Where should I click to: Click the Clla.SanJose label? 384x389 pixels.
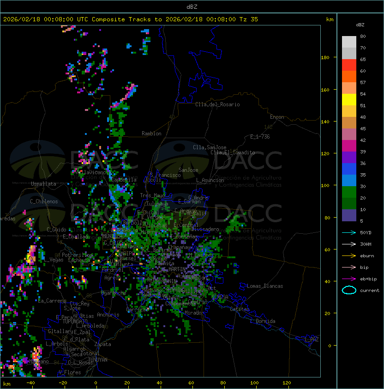coord(210,147)
